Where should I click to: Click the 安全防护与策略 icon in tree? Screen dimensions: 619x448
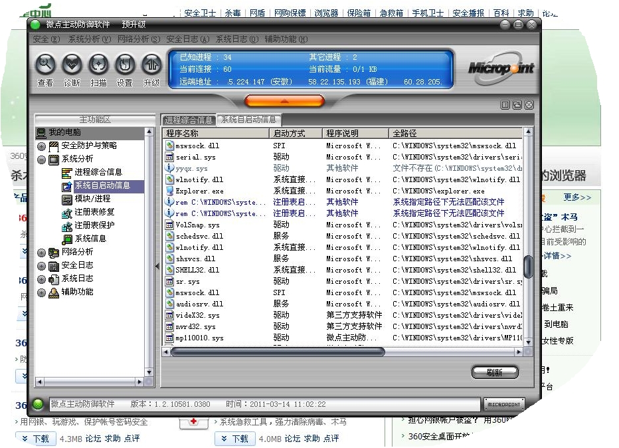[54, 147]
